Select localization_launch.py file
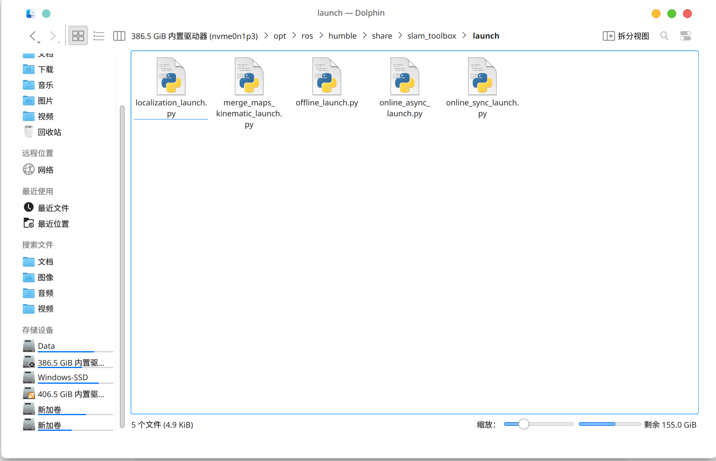The image size is (716, 461). 171,88
